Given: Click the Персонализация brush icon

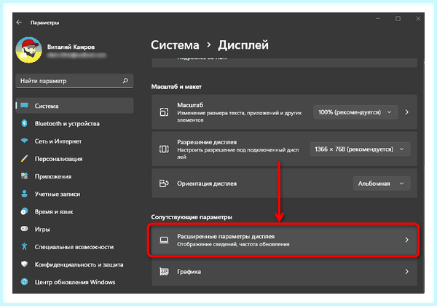Looking at the screenshot, I should (x=24, y=159).
